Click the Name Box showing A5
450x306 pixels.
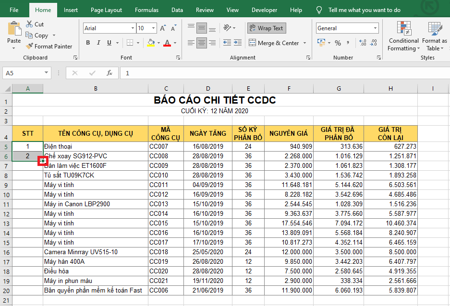click(x=22, y=73)
